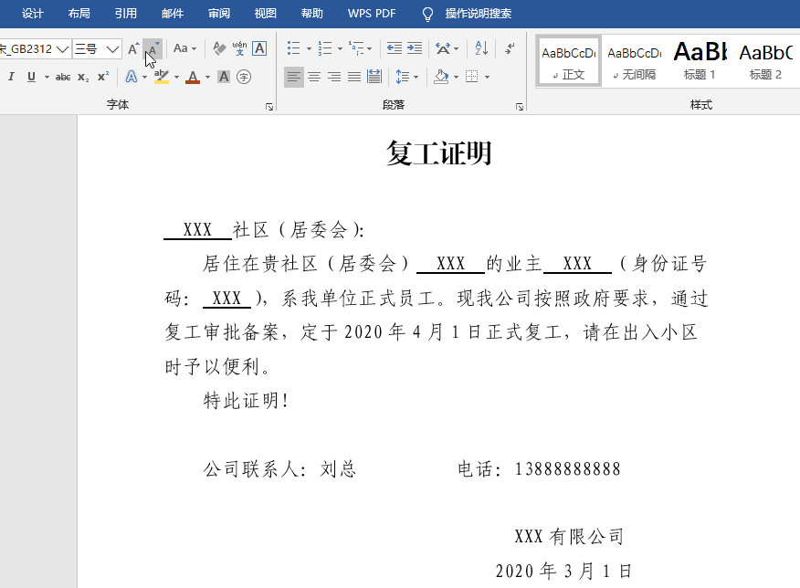
Task: Align paragraph text left
Action: [x=293, y=77]
